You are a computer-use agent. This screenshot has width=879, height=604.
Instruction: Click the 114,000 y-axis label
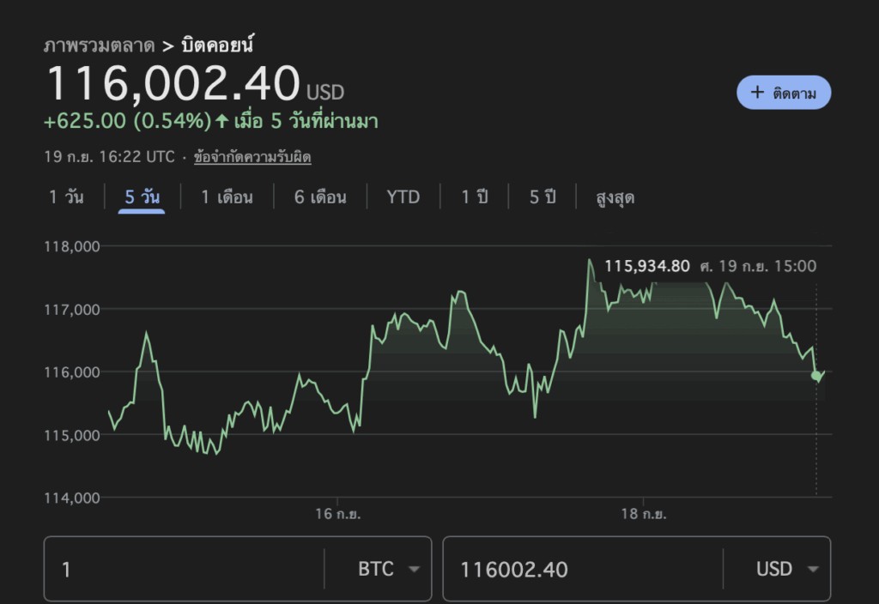(x=72, y=498)
